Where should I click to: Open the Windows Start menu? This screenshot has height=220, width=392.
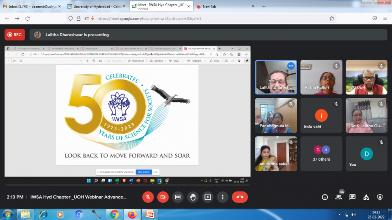point(8,215)
